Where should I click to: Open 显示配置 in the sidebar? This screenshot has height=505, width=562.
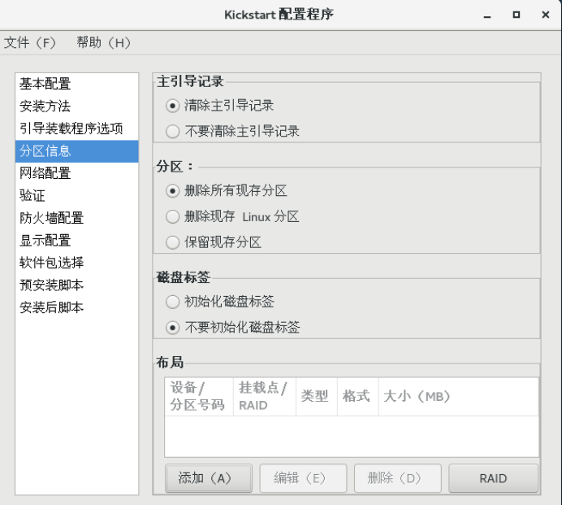[x=76, y=241]
